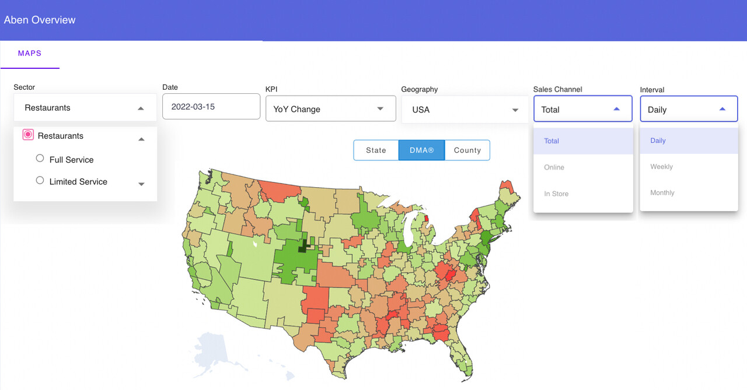Viewport: 747px width, 390px height.
Task: Click the Aben Overview header title
Action: coord(40,19)
